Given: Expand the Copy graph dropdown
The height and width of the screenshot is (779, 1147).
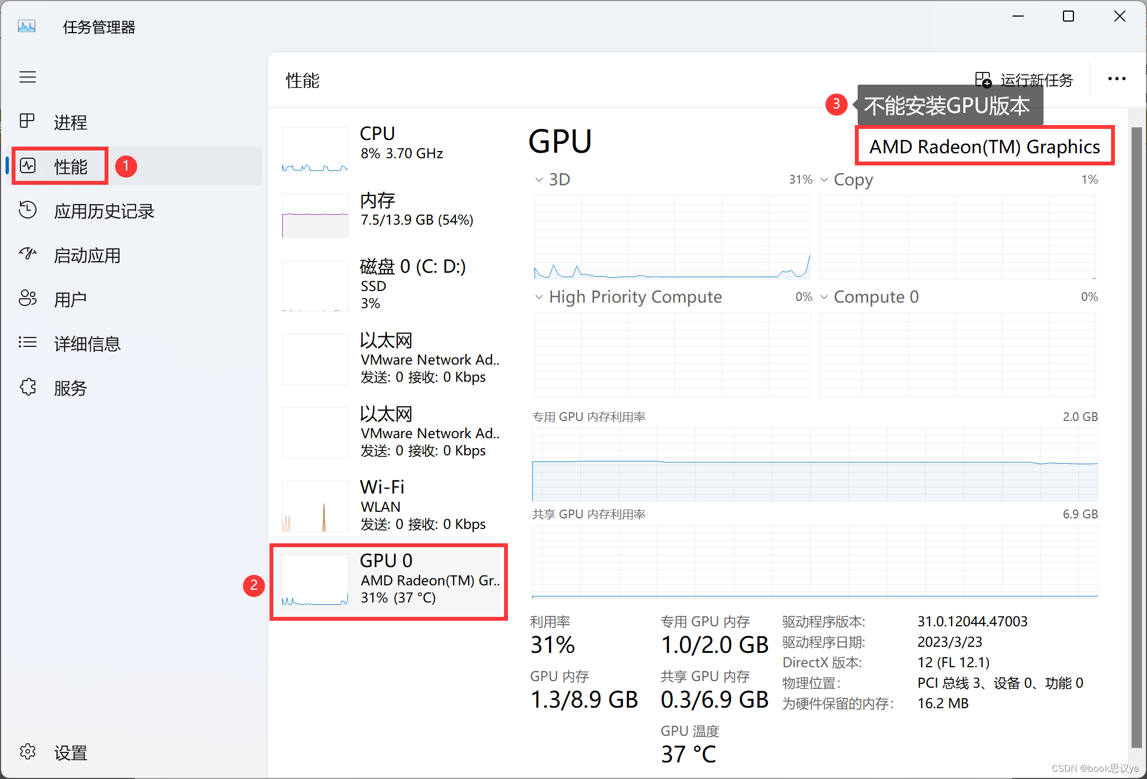Looking at the screenshot, I should (x=825, y=179).
